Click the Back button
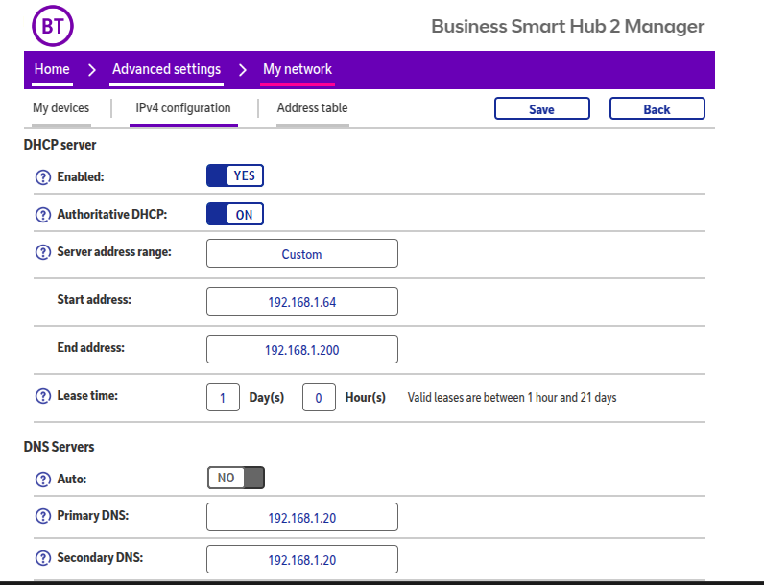Image resolution: width=764 pixels, height=585 pixels. click(657, 108)
